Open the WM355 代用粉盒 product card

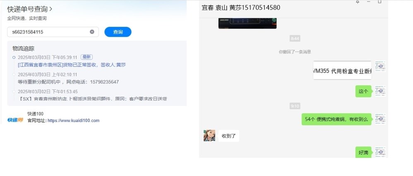click(x=342, y=70)
